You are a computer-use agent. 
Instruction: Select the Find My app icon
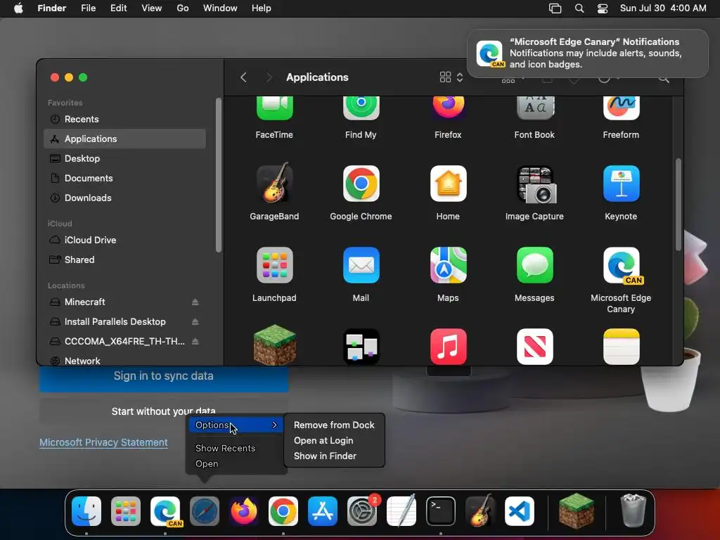pyautogui.click(x=361, y=109)
